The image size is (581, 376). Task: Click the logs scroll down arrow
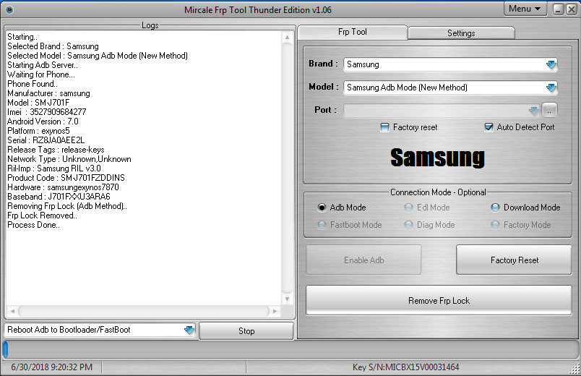coord(287,299)
